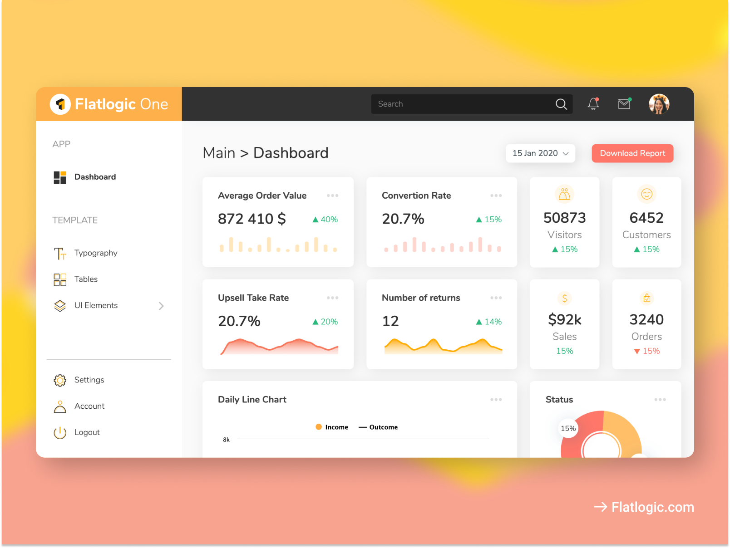Click the Flatlogic One brand title

tap(121, 104)
